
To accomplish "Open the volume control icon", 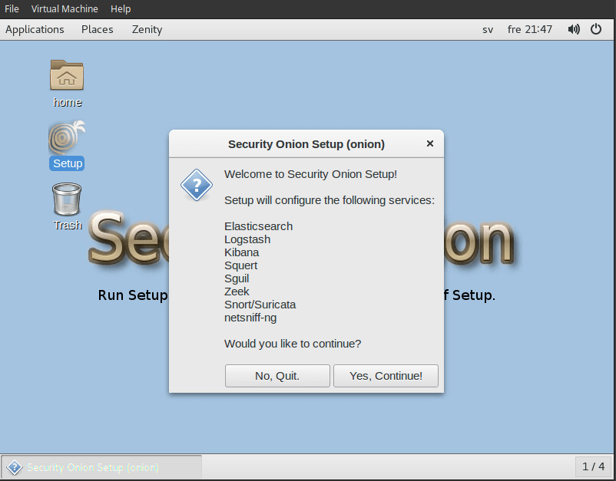I will [574, 29].
